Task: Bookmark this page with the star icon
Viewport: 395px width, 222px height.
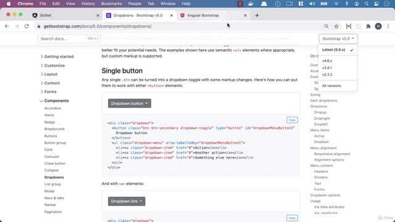Action: [x=336, y=26]
